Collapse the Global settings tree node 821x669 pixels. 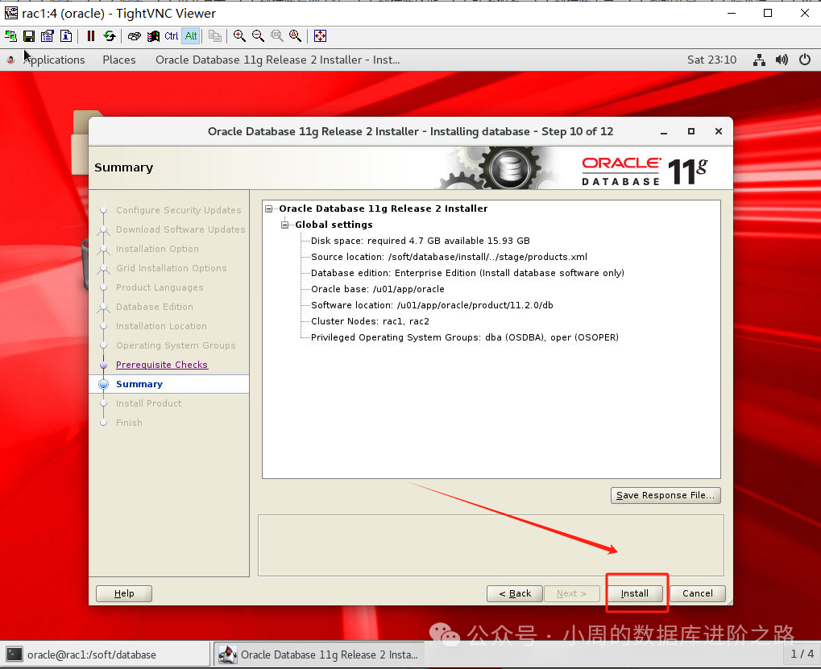click(x=285, y=225)
